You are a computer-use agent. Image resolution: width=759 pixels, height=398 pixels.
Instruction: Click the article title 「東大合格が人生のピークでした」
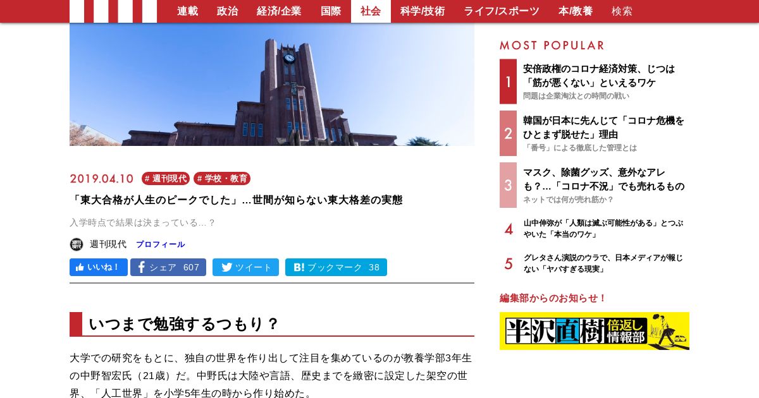point(236,200)
